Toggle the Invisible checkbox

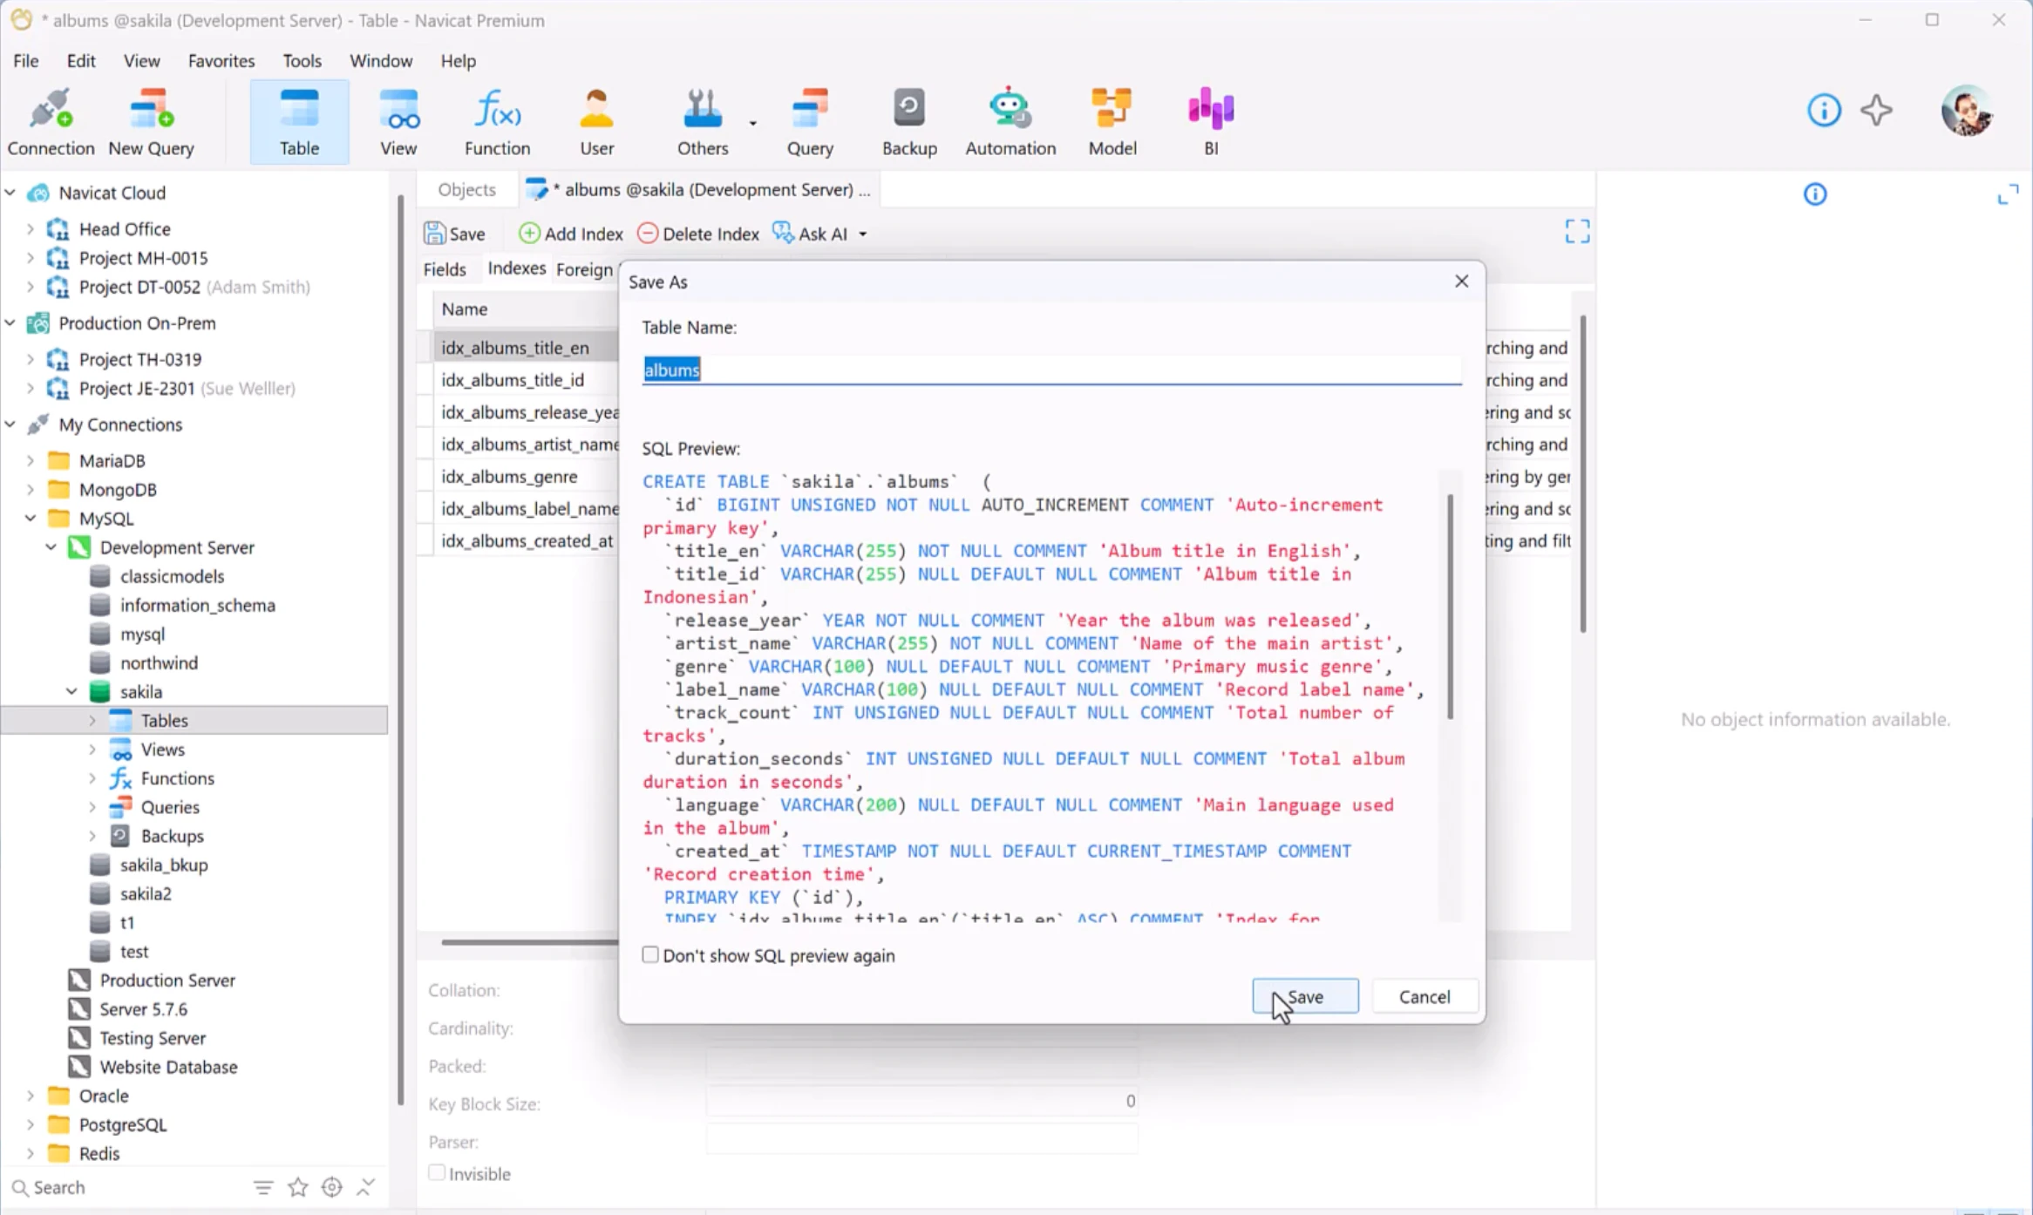(437, 1173)
